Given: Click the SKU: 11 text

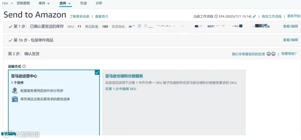Looking at the screenshot, I should [74, 27].
